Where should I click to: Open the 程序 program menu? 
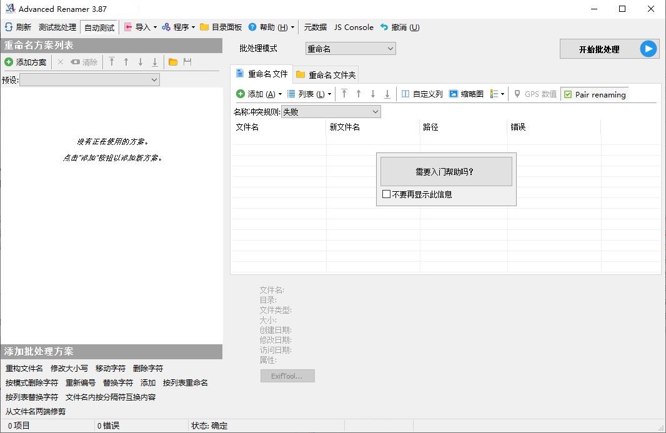(179, 27)
